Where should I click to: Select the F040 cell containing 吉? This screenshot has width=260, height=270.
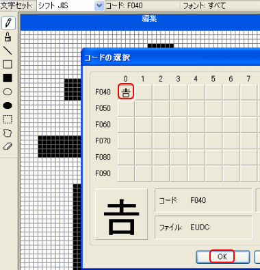(x=126, y=92)
